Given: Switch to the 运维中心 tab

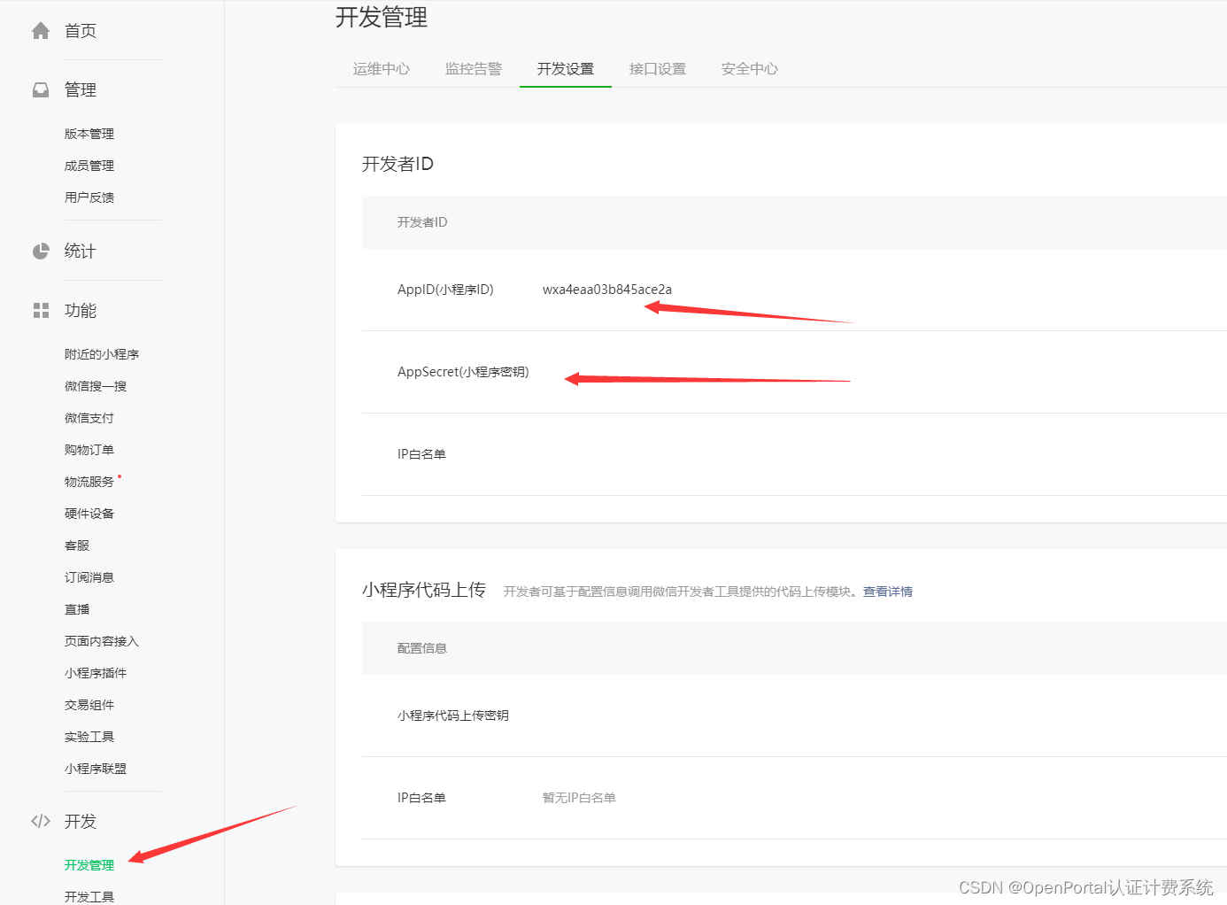Looking at the screenshot, I should [x=382, y=69].
